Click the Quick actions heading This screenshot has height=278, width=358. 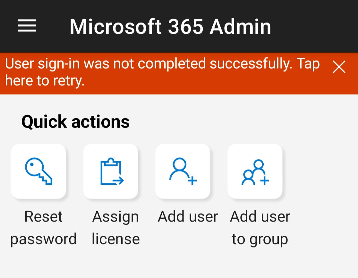point(76,122)
